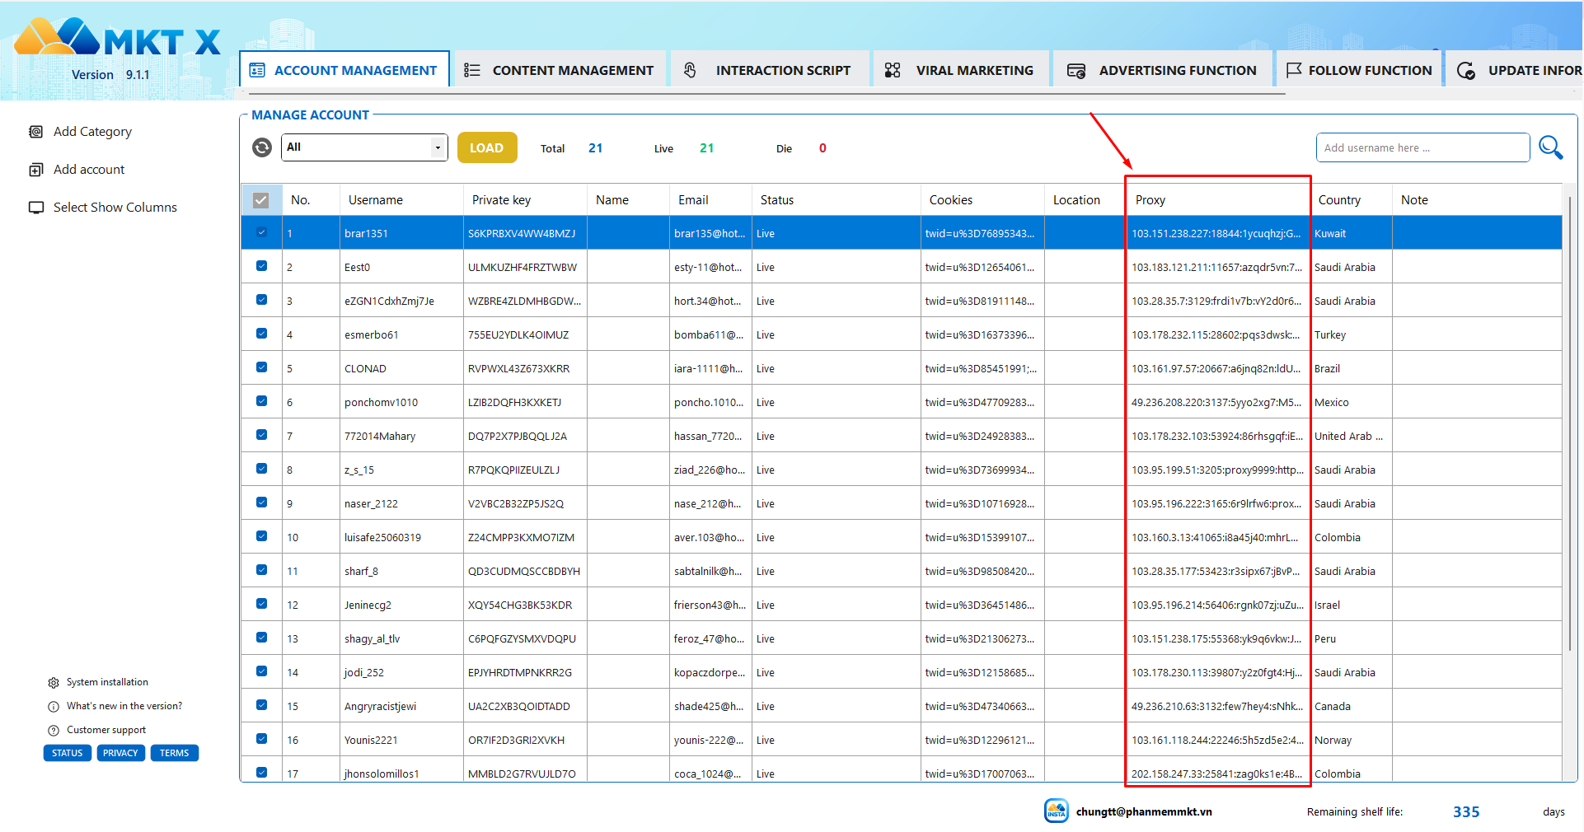
Task: Switch to Content Management tab
Action: coord(559,70)
